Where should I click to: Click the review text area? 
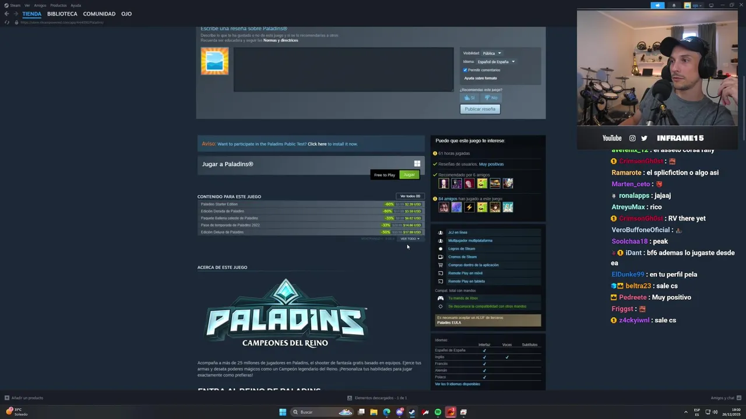tap(343, 69)
